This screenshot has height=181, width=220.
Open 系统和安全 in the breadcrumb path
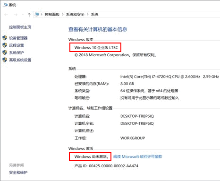[x=75, y=15]
